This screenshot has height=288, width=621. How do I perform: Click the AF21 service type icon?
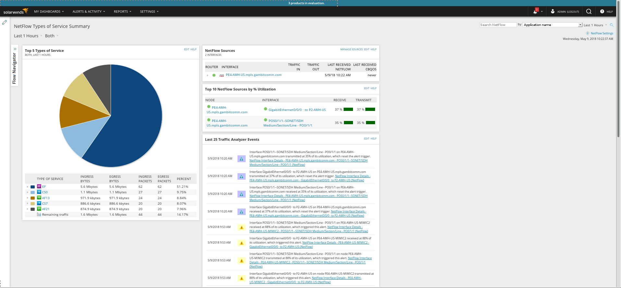tap(39, 209)
